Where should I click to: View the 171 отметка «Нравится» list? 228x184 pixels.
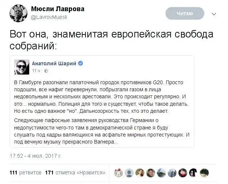[x=75, y=172]
